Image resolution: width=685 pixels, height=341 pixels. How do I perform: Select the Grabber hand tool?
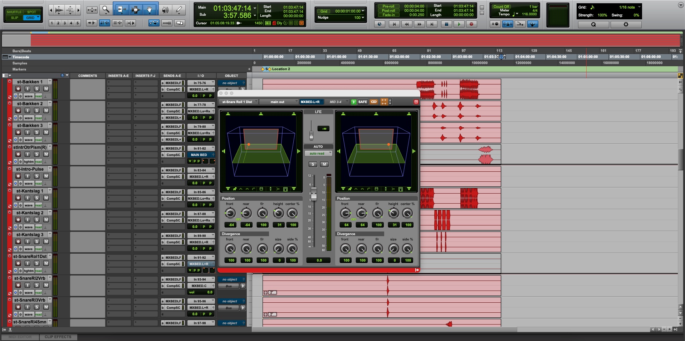click(150, 10)
